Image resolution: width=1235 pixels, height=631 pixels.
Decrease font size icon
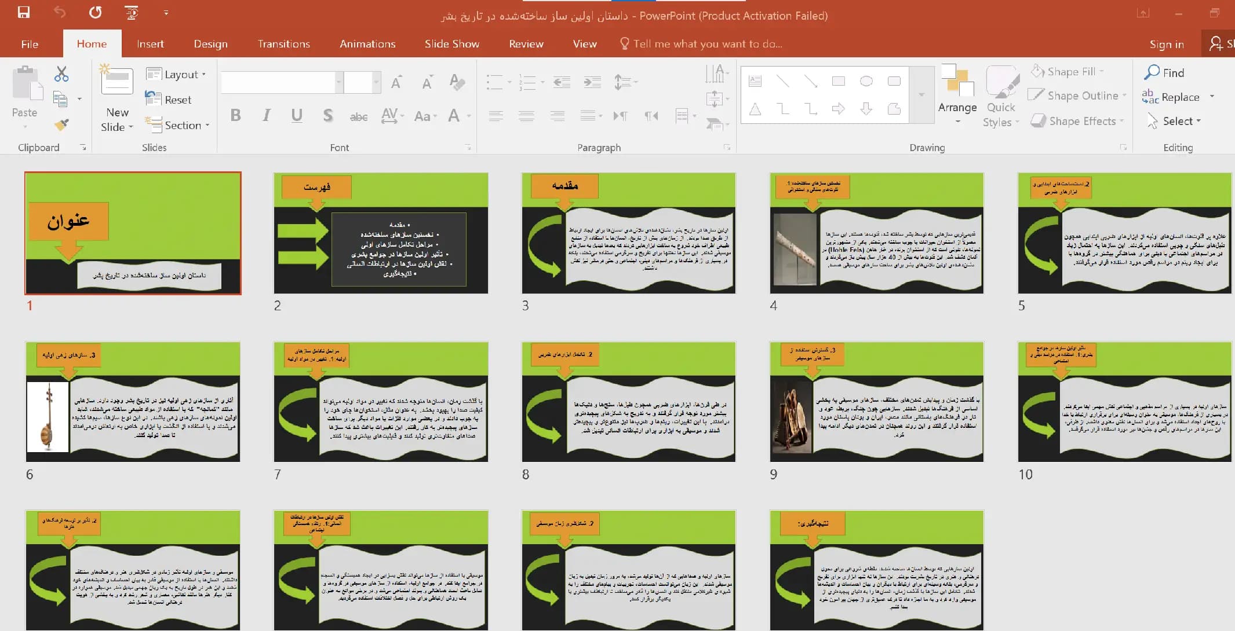click(427, 82)
